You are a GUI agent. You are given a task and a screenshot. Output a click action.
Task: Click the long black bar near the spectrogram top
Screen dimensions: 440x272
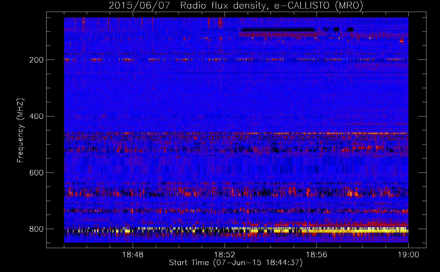pos(277,29)
